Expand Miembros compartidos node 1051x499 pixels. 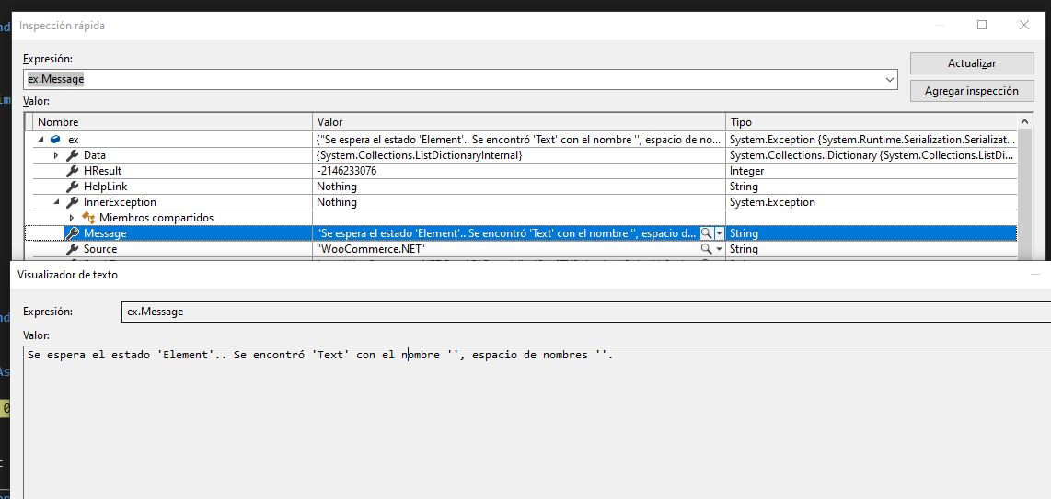coord(72,218)
